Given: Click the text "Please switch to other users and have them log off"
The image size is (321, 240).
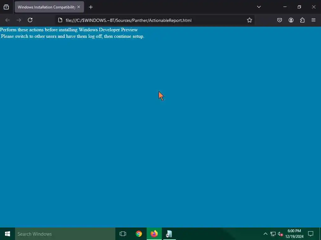Looking at the screenshot, I should tap(51, 36).
